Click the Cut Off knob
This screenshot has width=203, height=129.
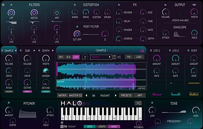point(77,34)
